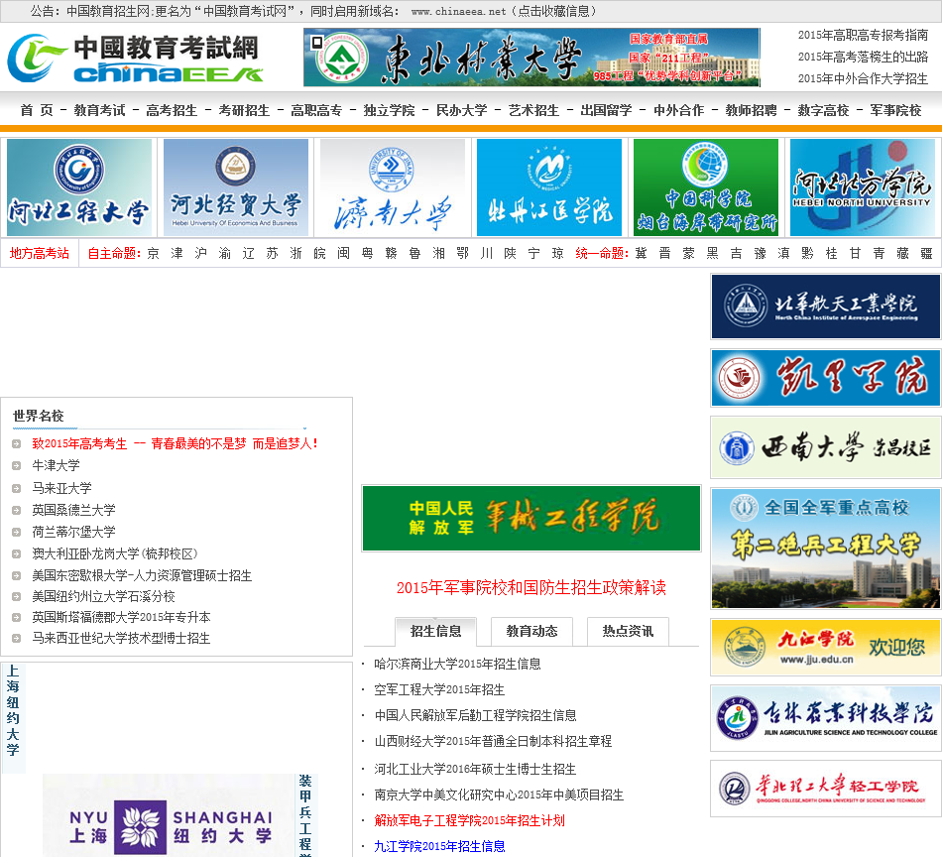This screenshot has width=942, height=857.
Task: Open 2015年军事院校和国防生招生政策解读 headline
Action: (531, 588)
